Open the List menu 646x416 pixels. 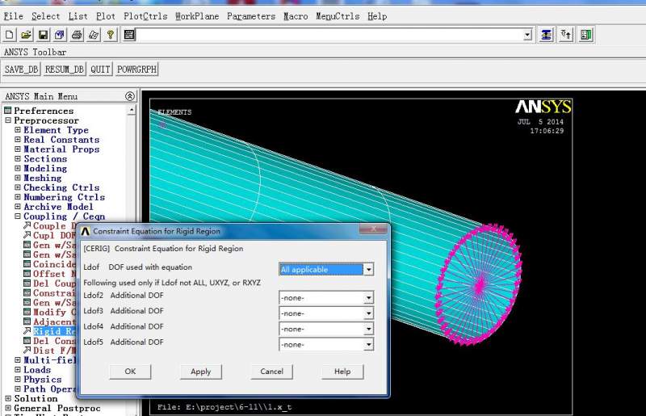[x=78, y=16]
